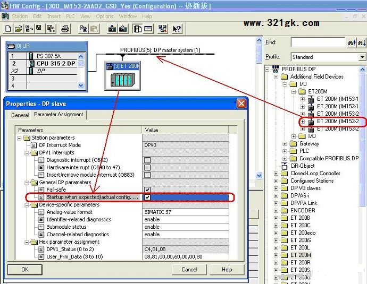Select the ET 200eco catalog folder

click(303, 233)
